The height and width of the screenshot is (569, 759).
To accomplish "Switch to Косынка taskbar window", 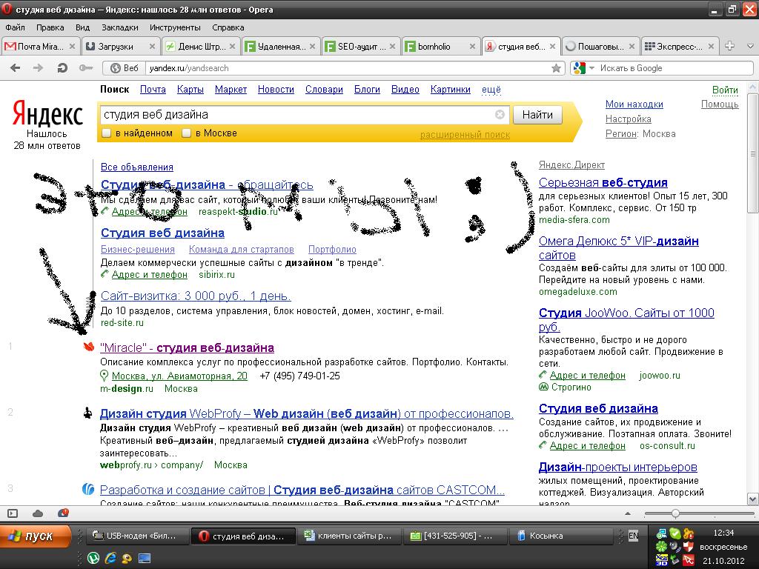I will (x=562, y=536).
